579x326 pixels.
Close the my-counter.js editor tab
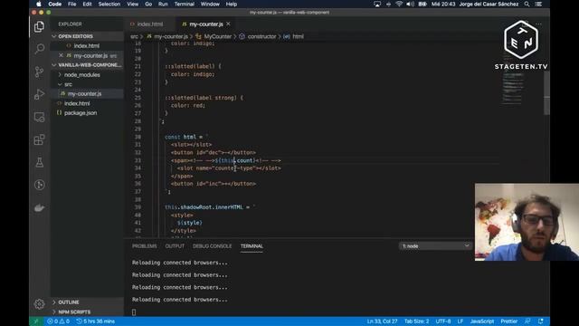pos(228,24)
